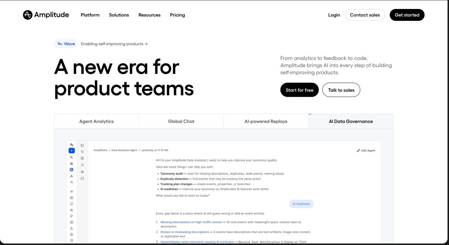This screenshot has height=245, width=449.
Task: Click the lightbulb sparkle icon in sidebar
Action: click(71, 216)
